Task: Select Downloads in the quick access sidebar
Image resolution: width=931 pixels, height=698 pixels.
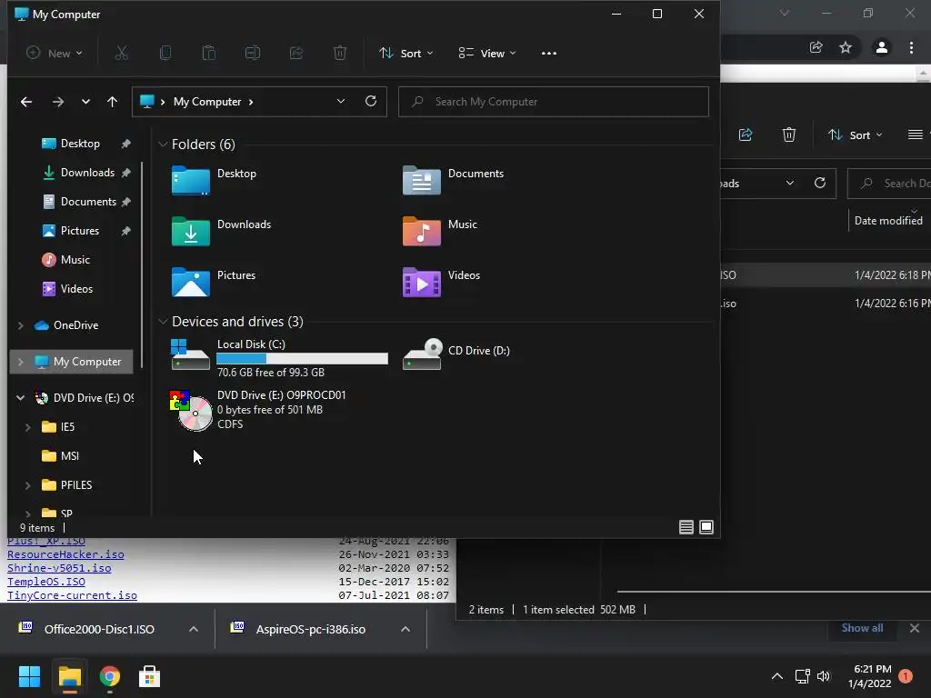Action: pos(87,172)
